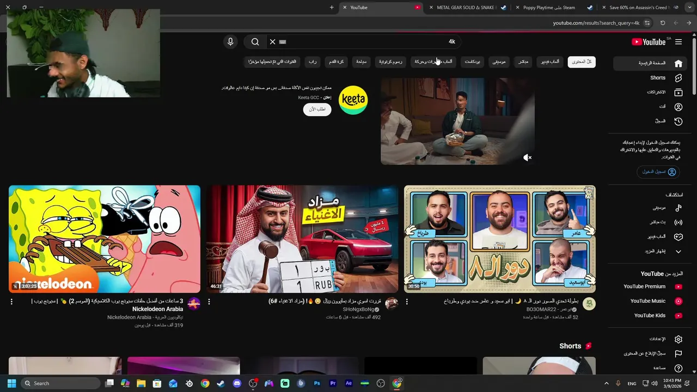Go to Home in the sidebar
This screenshot has height=392, width=697.
click(649, 63)
